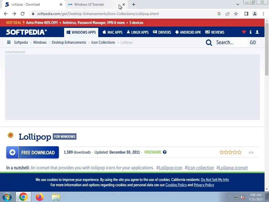Open the Privacy Policy link

point(204,185)
